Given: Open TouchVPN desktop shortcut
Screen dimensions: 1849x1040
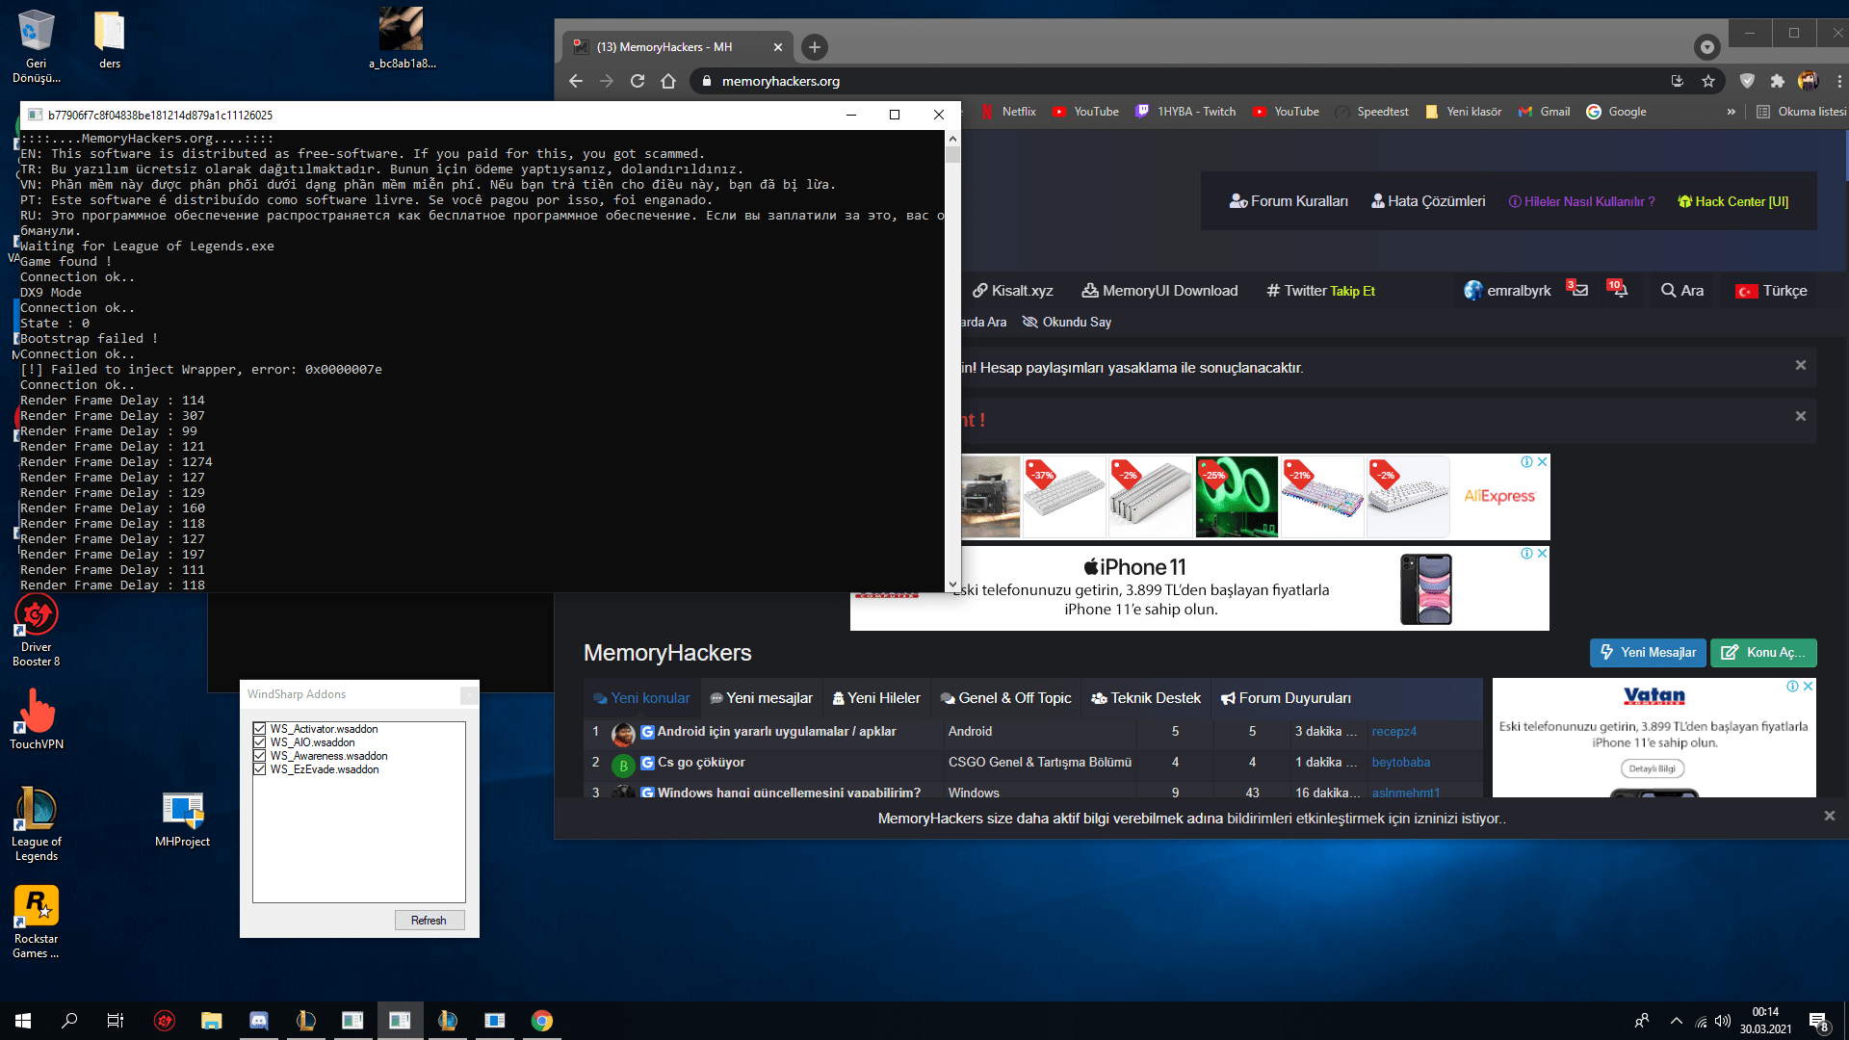Looking at the screenshot, I should pyautogui.click(x=37, y=719).
